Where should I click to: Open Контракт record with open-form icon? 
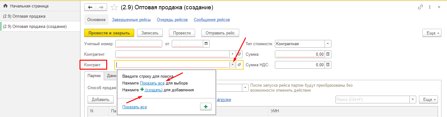click(x=239, y=65)
